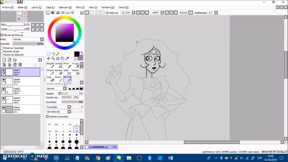Select the Lasso tool
This screenshot has width=288, height=162.
click(53, 54)
